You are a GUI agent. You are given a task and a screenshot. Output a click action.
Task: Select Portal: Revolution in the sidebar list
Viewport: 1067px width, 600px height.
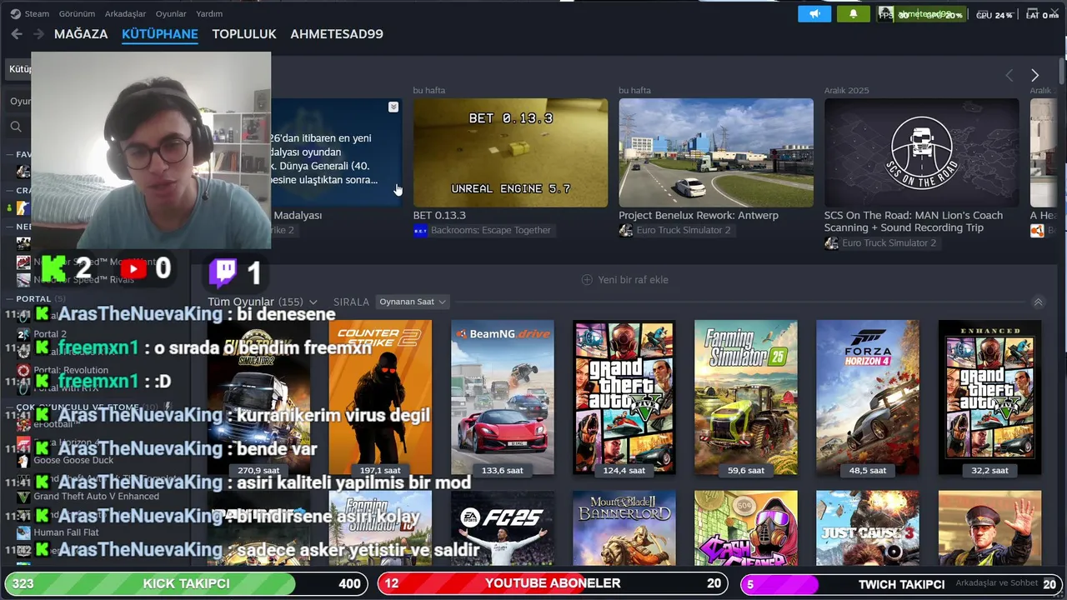pos(71,370)
